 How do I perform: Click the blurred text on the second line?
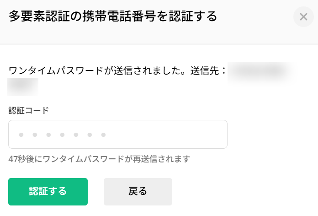click(x=23, y=86)
